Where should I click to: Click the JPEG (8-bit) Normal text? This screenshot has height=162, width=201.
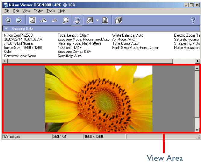[x=19, y=43]
